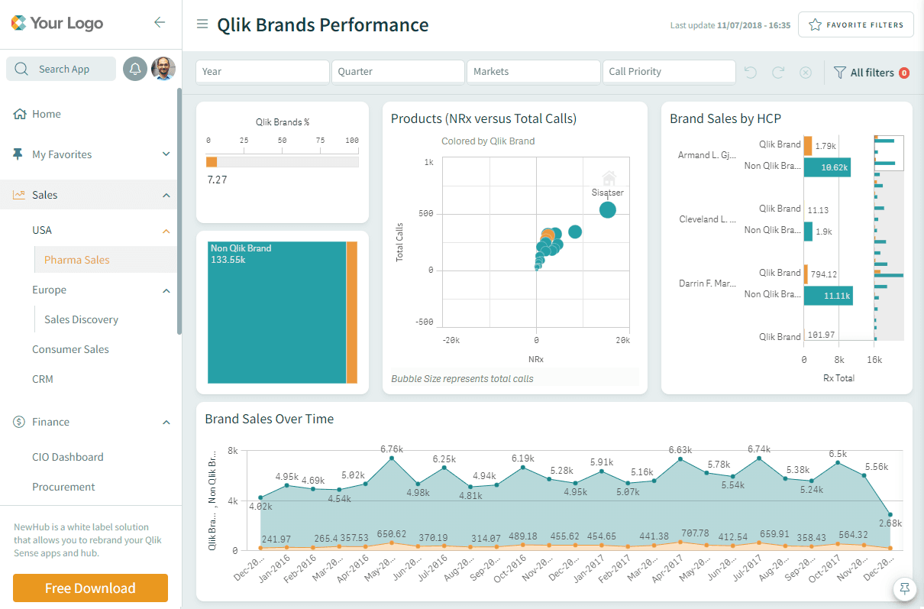This screenshot has width=924, height=609.
Task: Click the pin icon at the bottom right
Action: point(905,589)
